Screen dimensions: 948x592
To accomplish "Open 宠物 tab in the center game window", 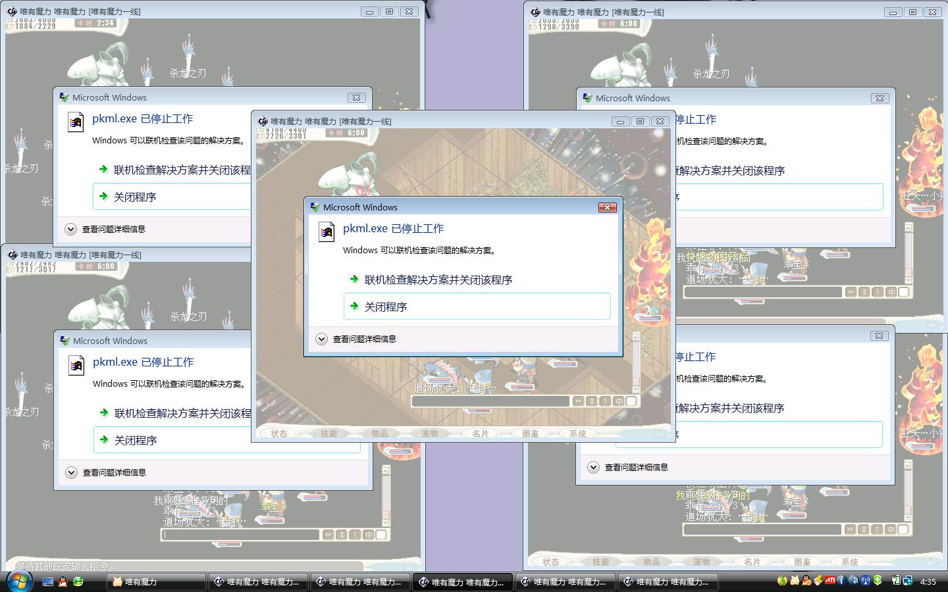I will [430, 433].
